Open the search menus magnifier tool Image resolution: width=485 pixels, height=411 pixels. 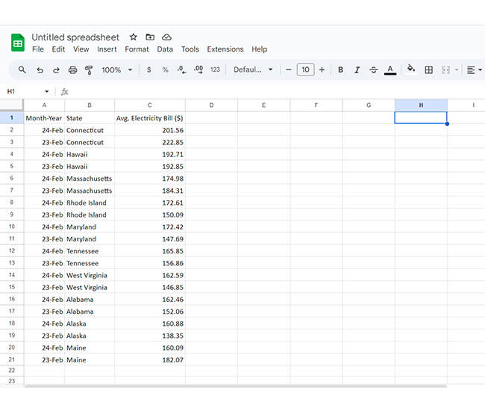click(x=22, y=69)
